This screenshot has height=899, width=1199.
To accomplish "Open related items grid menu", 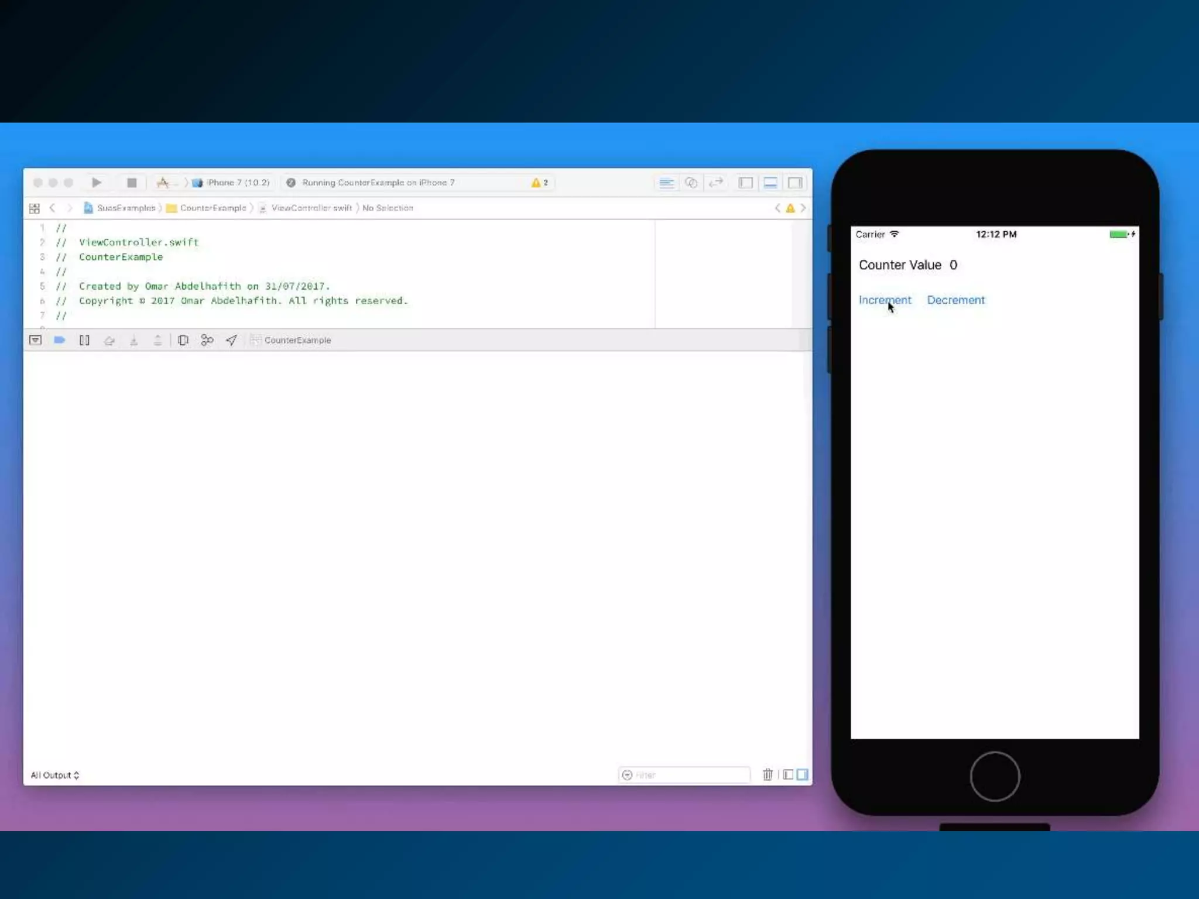I will pyautogui.click(x=35, y=208).
